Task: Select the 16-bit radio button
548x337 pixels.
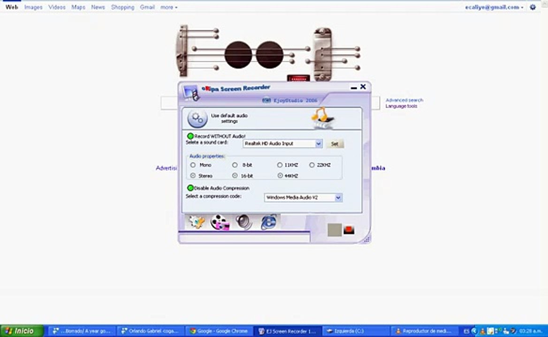Action: click(235, 176)
